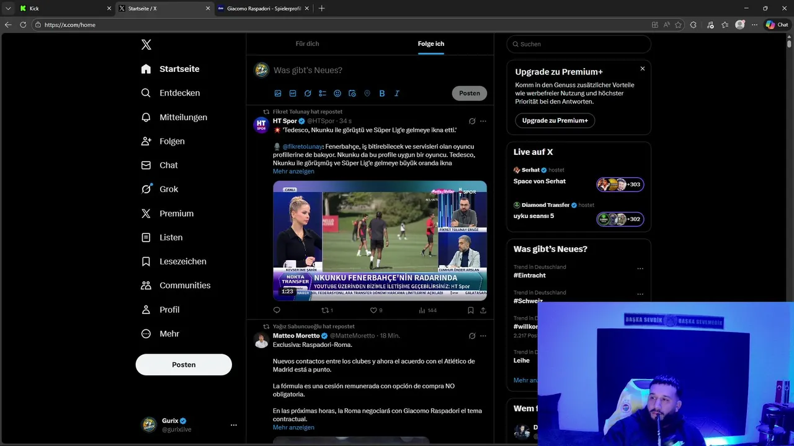Screen dimensions: 794x446
Task: Join uyku seansı 5 live space
Action: tap(620, 219)
